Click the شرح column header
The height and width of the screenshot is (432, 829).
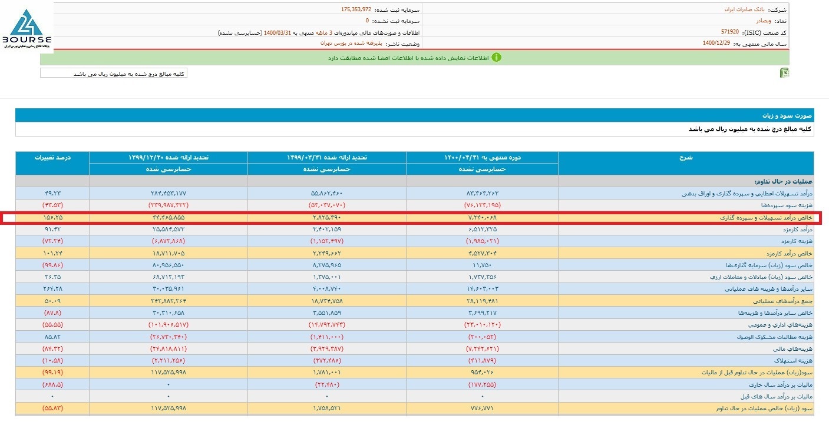686,158
